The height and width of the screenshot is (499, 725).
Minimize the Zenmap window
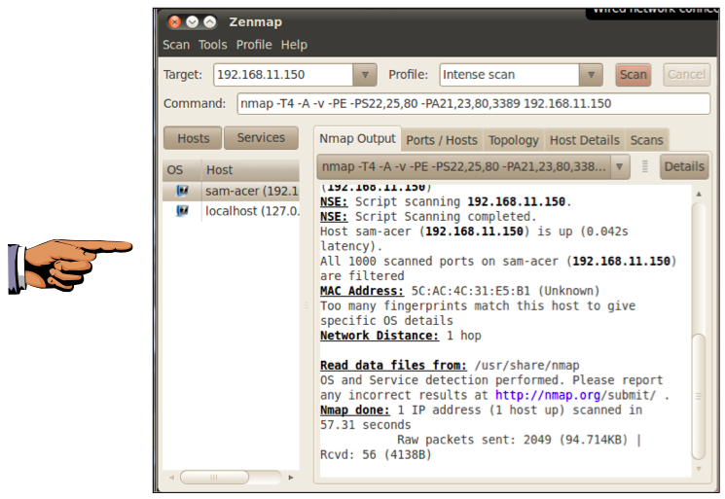(x=193, y=21)
